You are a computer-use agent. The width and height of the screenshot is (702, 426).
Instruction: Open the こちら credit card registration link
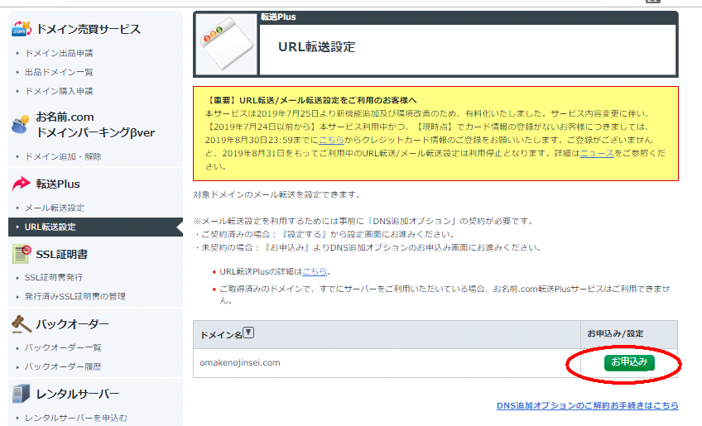pos(331,140)
